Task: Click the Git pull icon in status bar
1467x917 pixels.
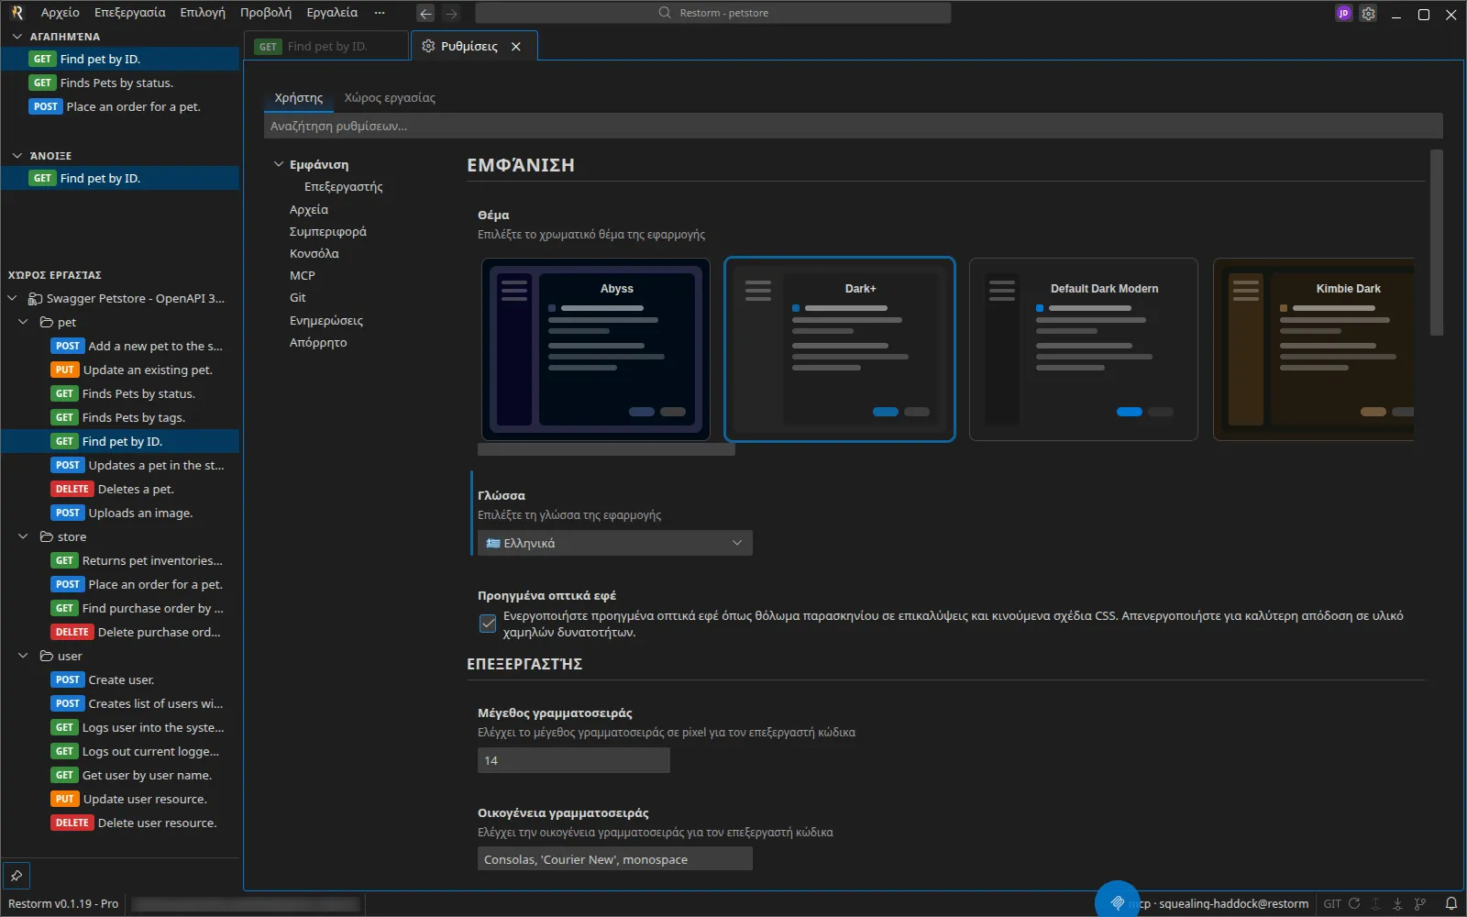Action: (x=1397, y=903)
